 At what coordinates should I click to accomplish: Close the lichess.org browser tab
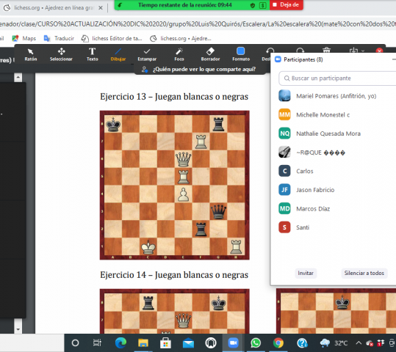[x=100, y=8]
